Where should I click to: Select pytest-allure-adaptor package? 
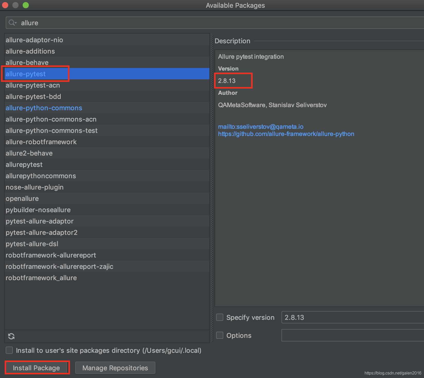tap(107, 221)
